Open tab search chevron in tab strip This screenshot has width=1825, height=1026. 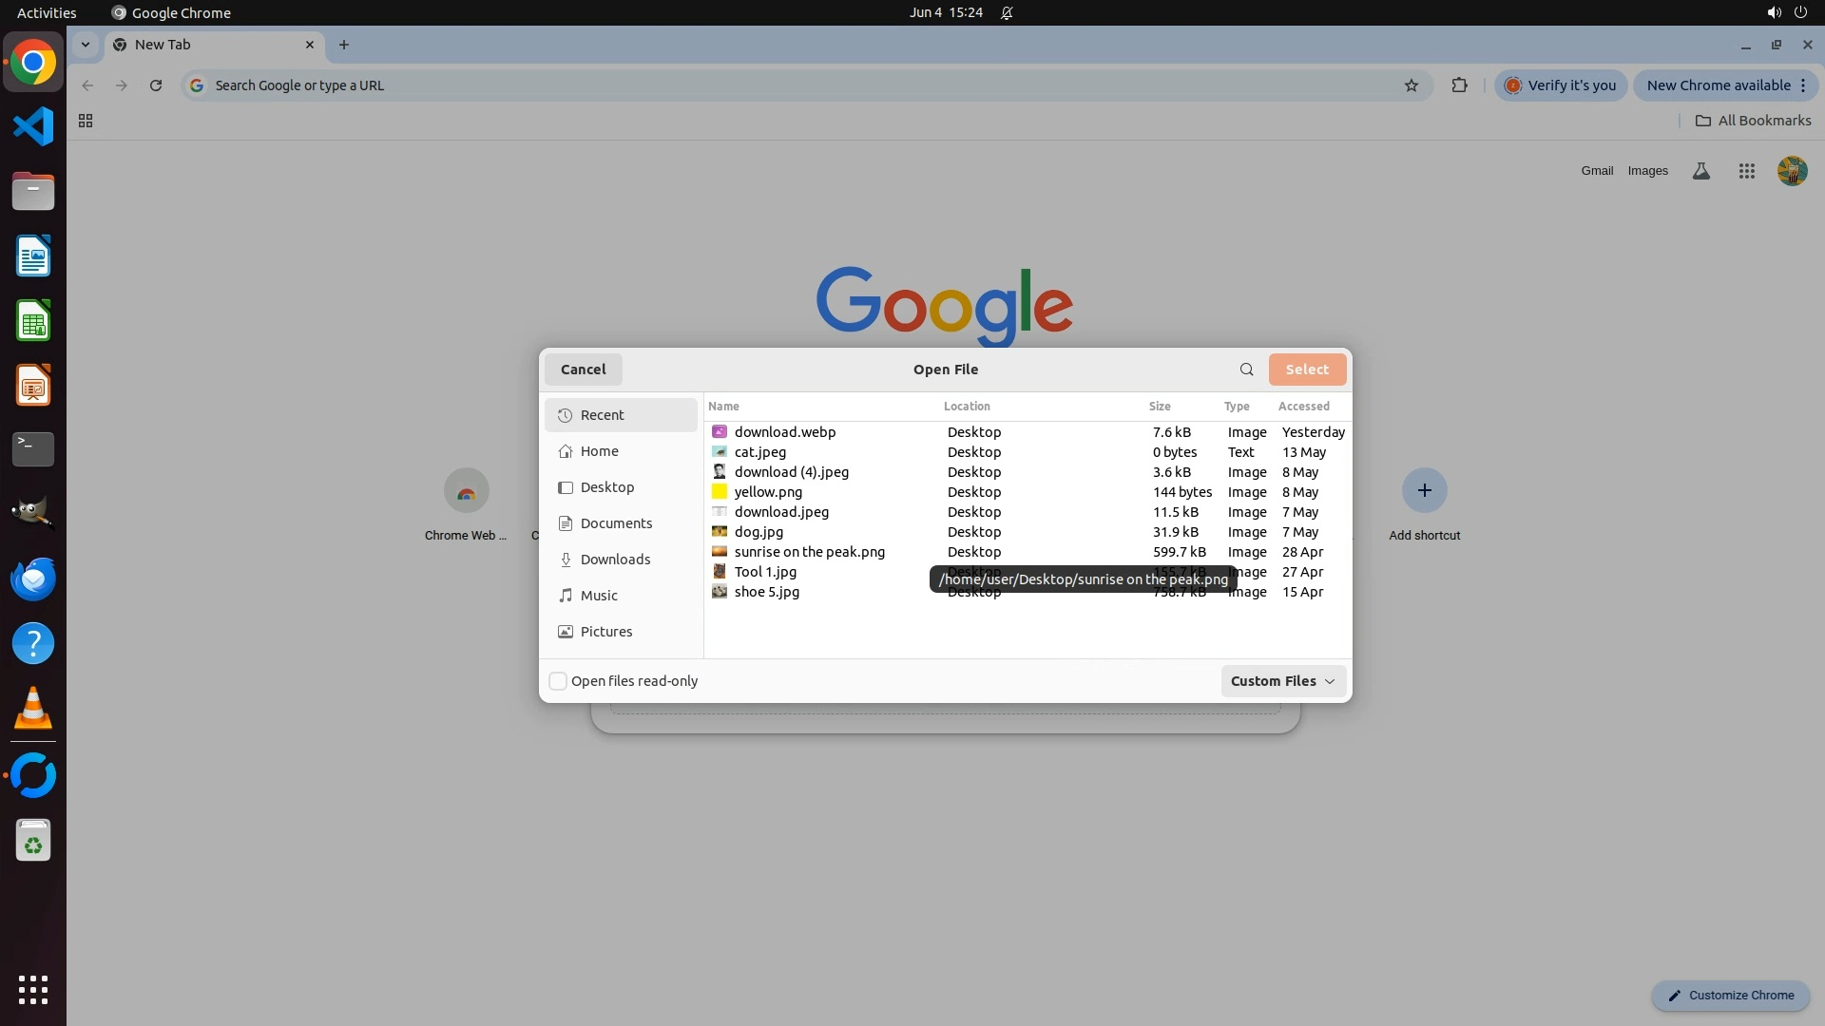point(86,45)
